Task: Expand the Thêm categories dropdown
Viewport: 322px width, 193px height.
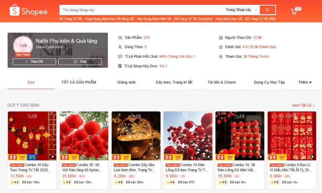Action: coord(305,82)
